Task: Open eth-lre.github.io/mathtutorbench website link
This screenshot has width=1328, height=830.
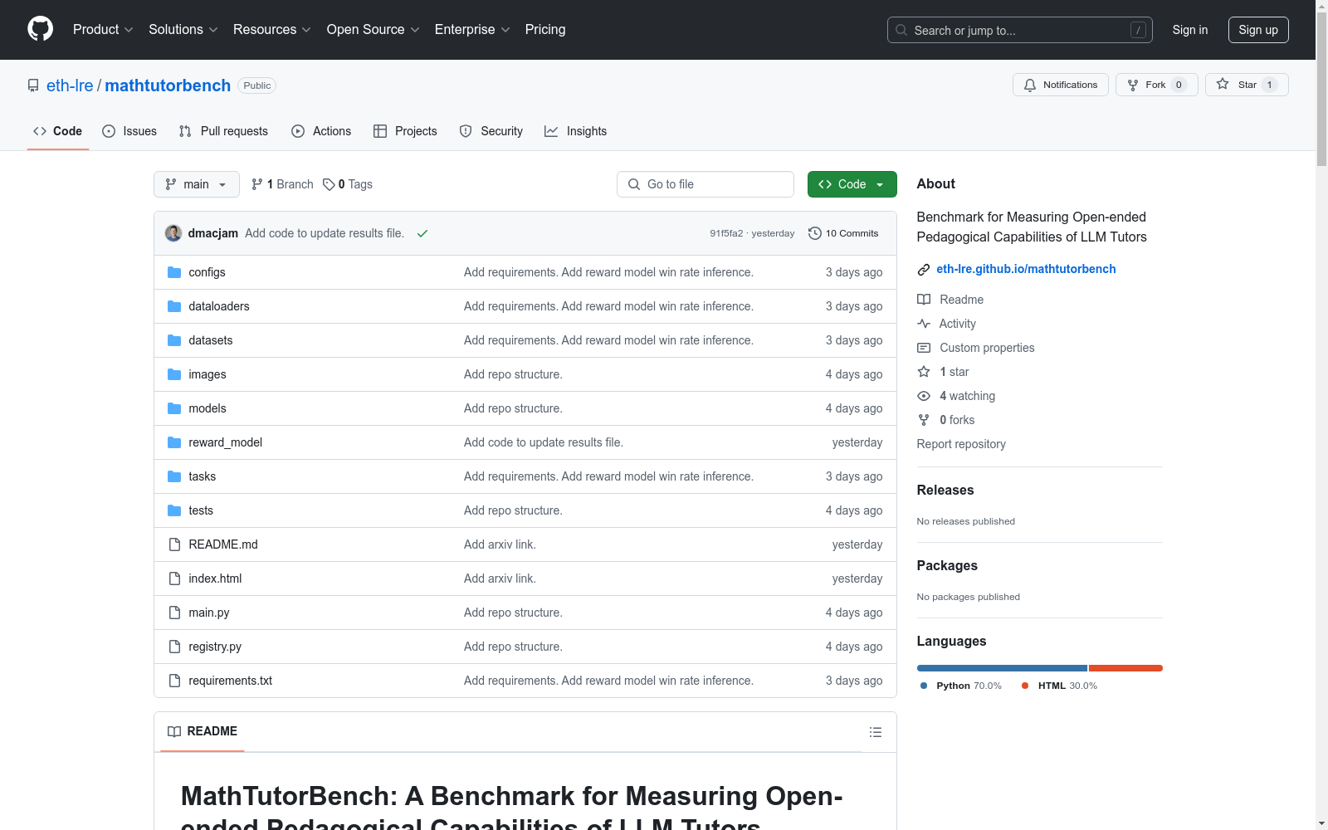Action: (x=1026, y=269)
